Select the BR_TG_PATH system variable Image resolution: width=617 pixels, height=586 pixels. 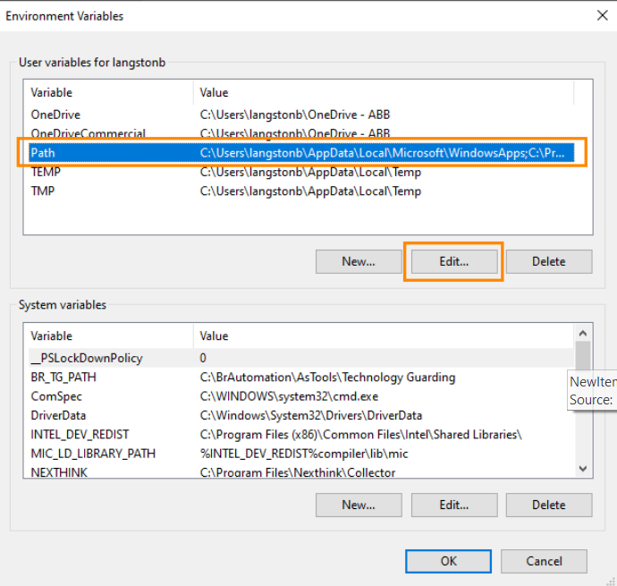point(64,377)
